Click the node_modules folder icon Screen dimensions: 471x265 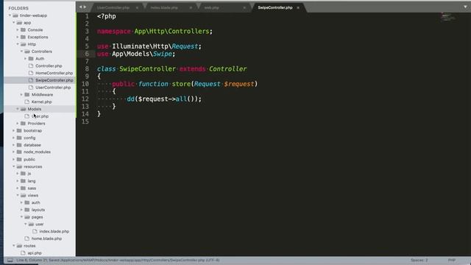[19, 152]
